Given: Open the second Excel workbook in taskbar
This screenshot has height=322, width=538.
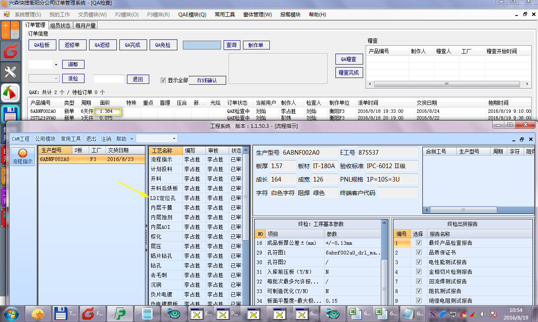Looking at the screenshot, I should 387,313.
